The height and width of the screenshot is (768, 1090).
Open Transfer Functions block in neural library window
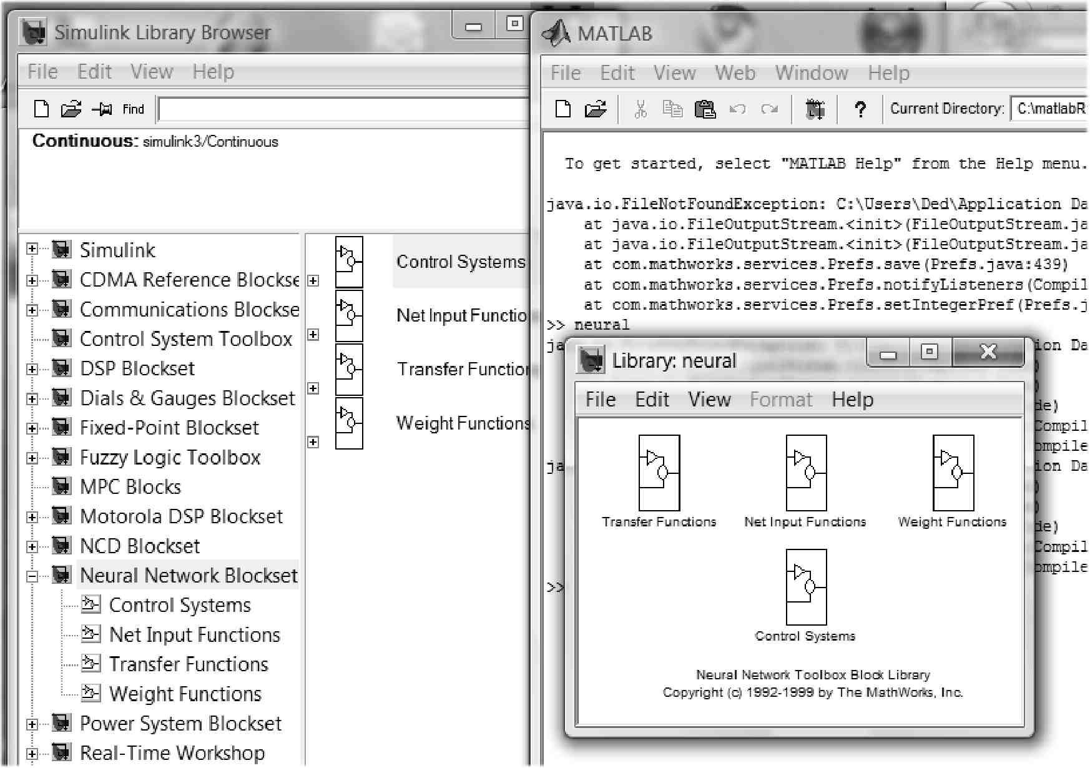659,473
